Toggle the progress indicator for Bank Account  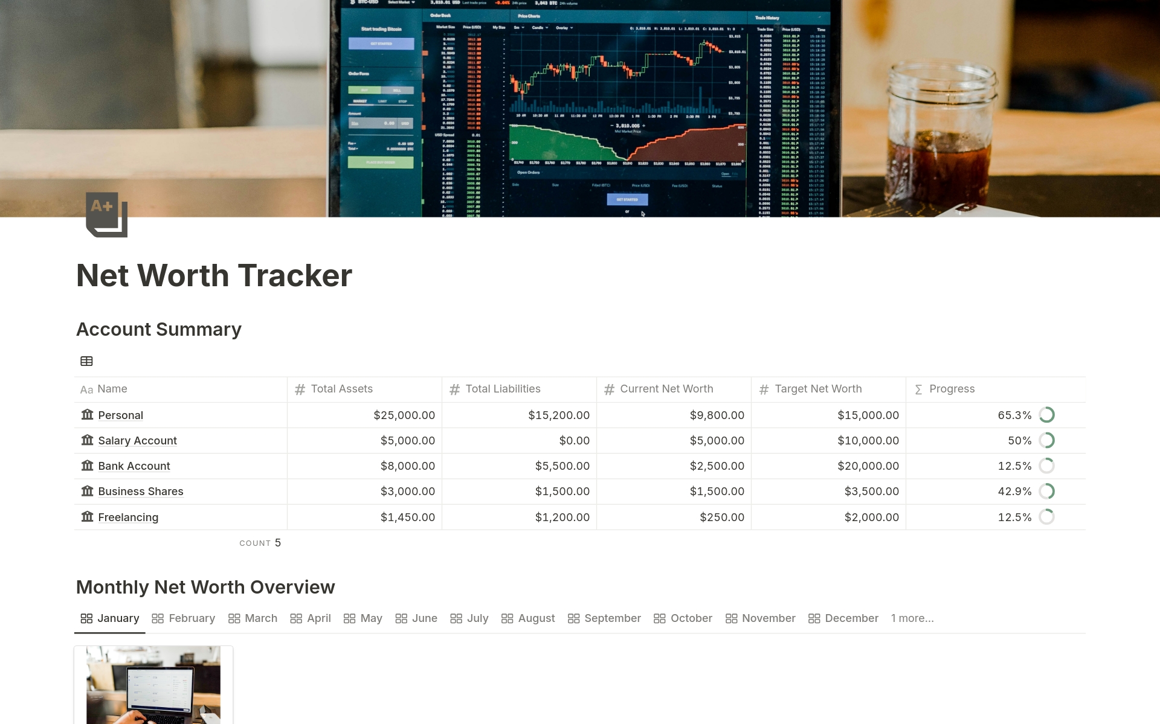(1050, 466)
